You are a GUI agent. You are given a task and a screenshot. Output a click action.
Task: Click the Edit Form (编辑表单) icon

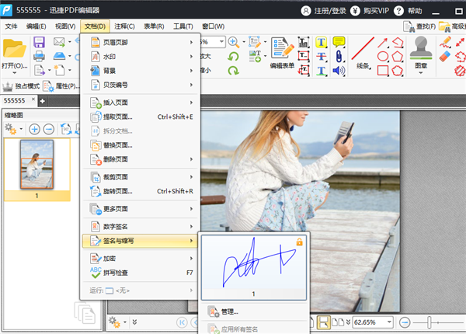point(280,51)
